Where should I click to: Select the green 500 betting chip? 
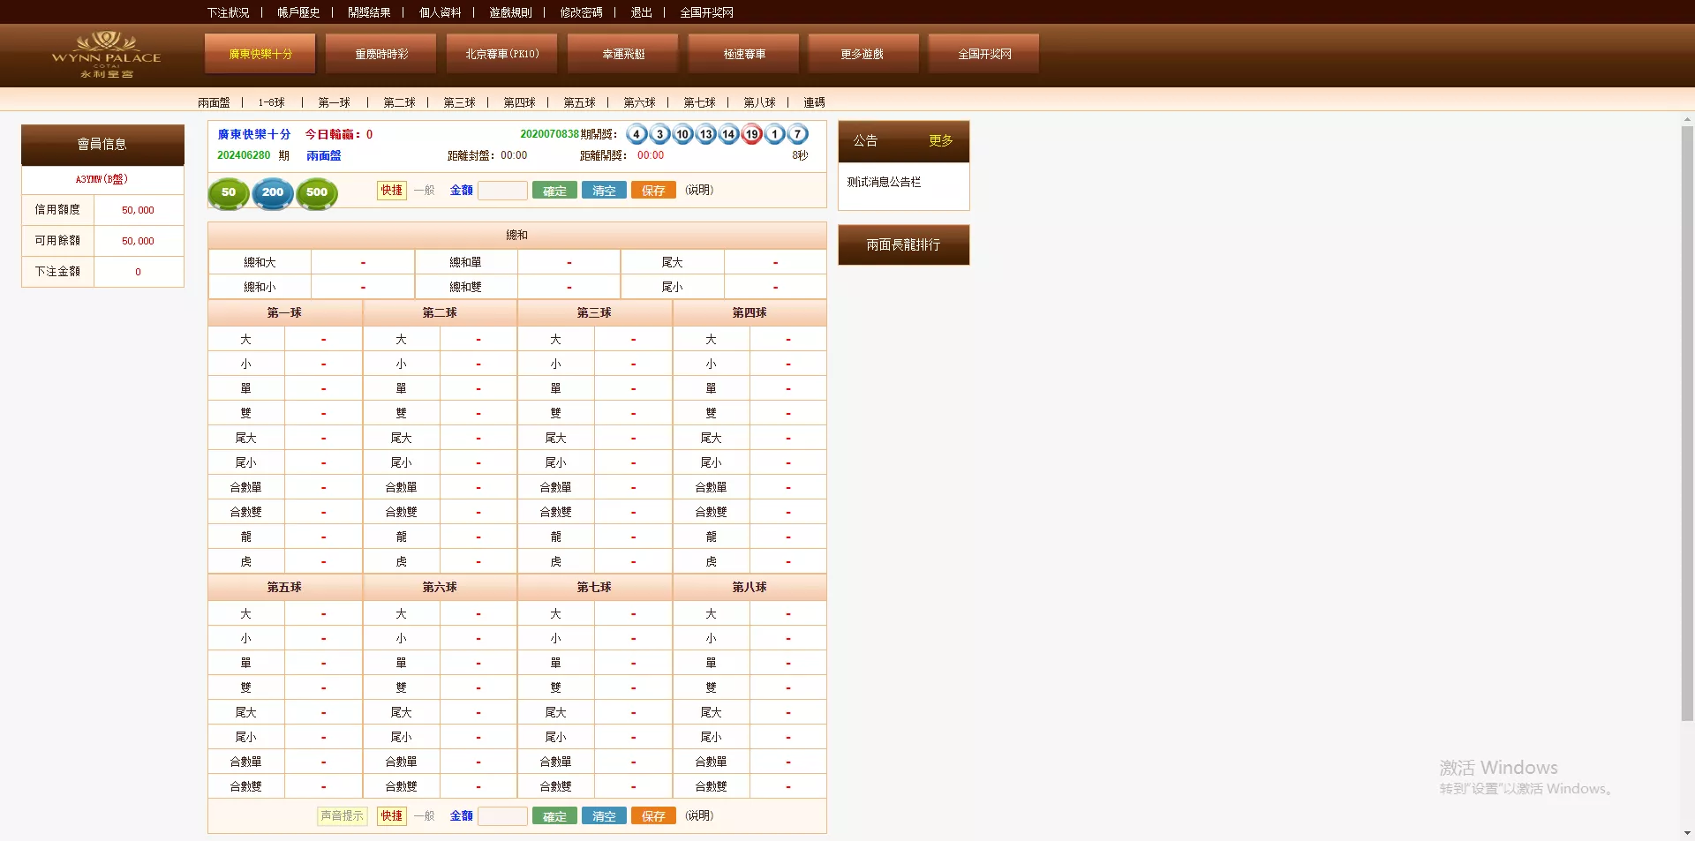coord(317,193)
